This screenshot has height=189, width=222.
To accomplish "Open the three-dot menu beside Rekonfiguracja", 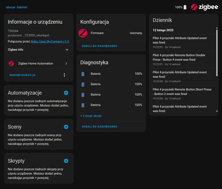I will tap(64, 75).
